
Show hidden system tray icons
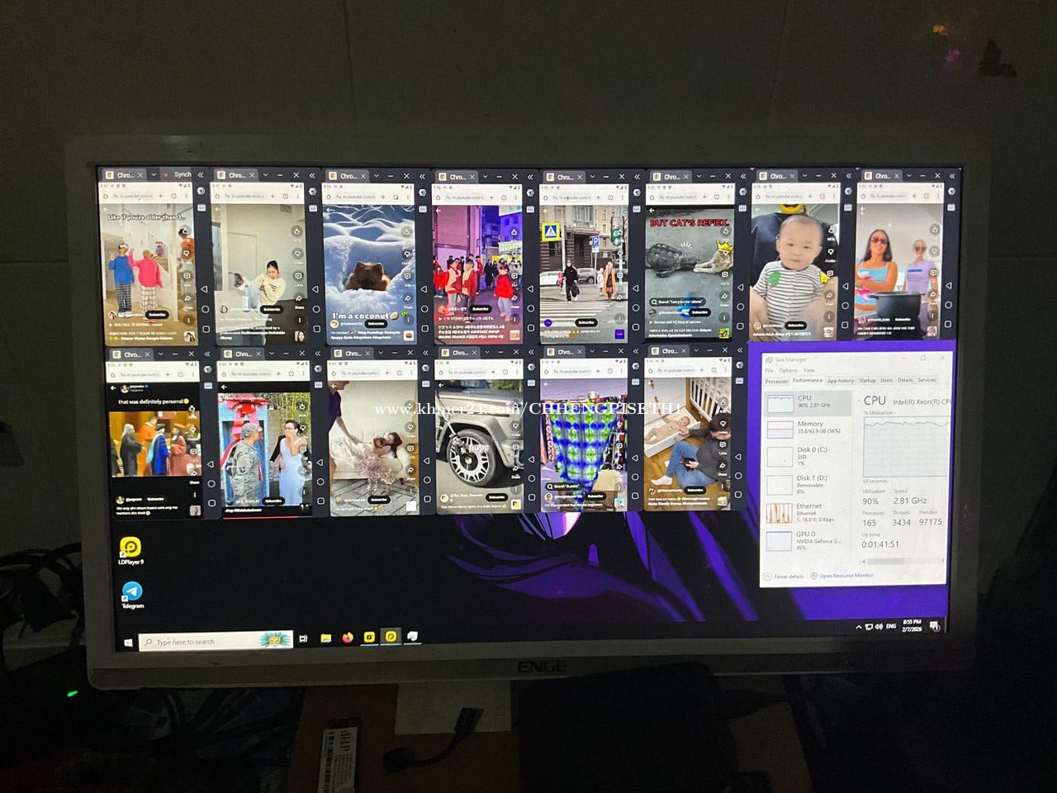(x=859, y=627)
